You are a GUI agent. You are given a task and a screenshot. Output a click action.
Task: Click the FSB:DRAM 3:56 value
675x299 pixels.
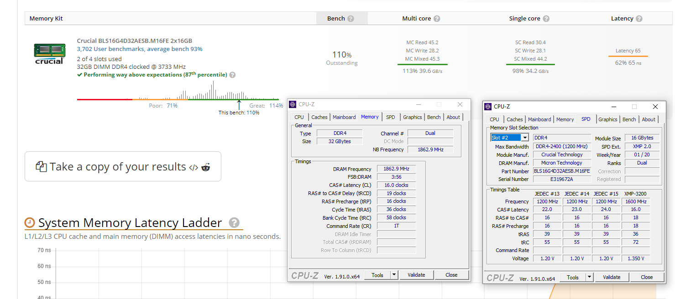(396, 177)
